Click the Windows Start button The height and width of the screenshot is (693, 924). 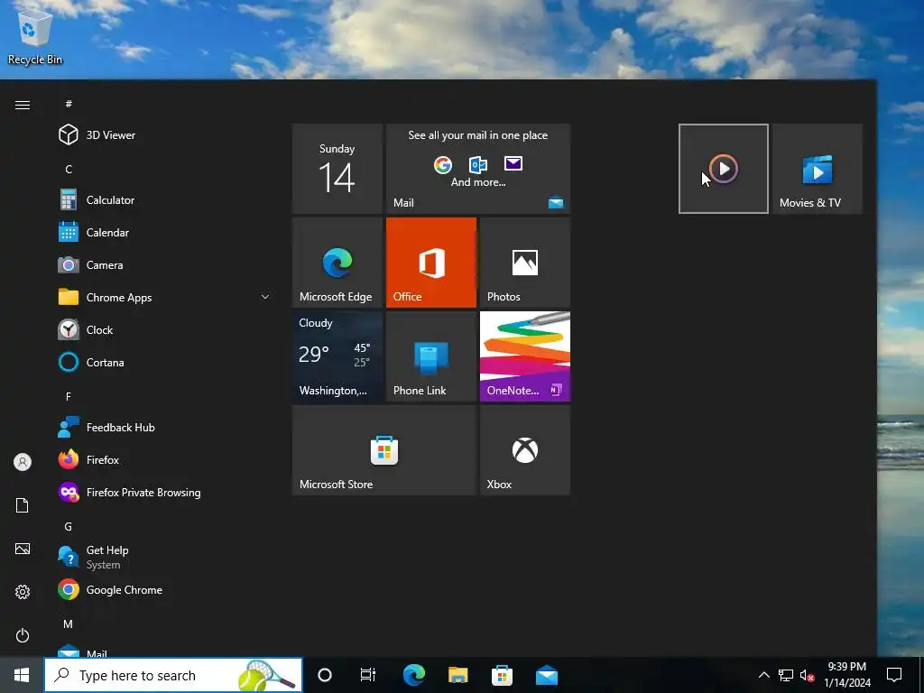pos(22,675)
